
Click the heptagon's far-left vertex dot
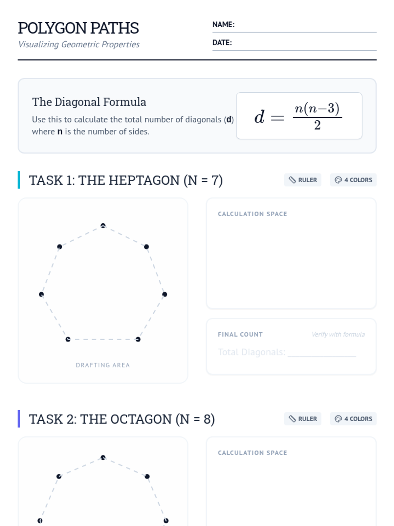point(41,294)
